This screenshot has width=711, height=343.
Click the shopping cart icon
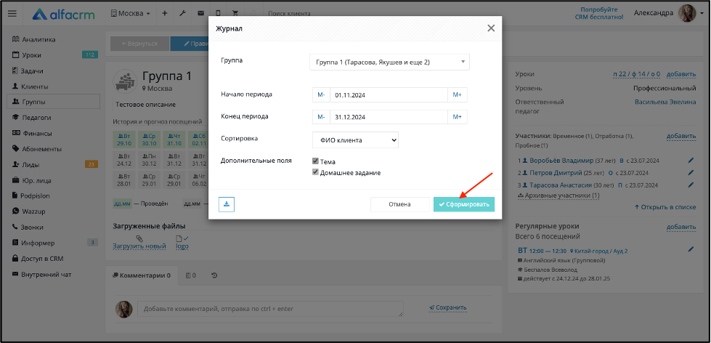[x=235, y=14]
